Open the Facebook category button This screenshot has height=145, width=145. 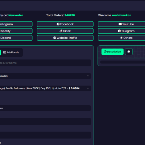tap(65, 24)
